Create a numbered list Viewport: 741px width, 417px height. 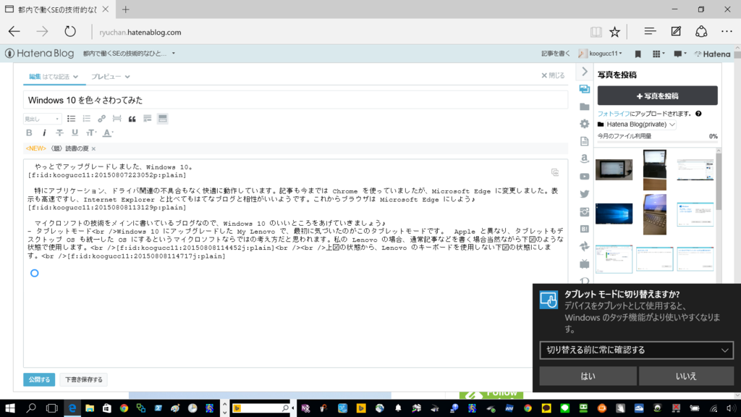[x=87, y=119]
